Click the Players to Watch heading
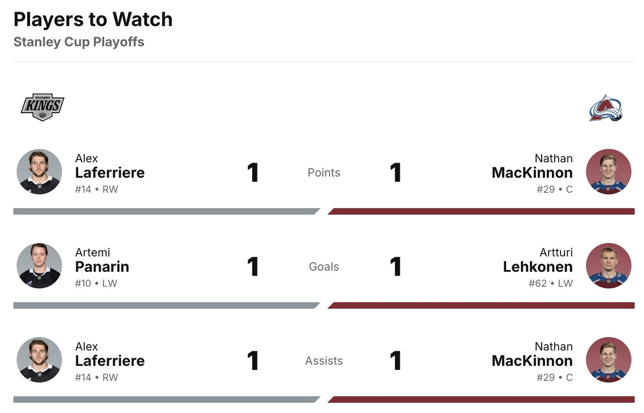Image resolution: width=644 pixels, height=413 pixels. (93, 20)
